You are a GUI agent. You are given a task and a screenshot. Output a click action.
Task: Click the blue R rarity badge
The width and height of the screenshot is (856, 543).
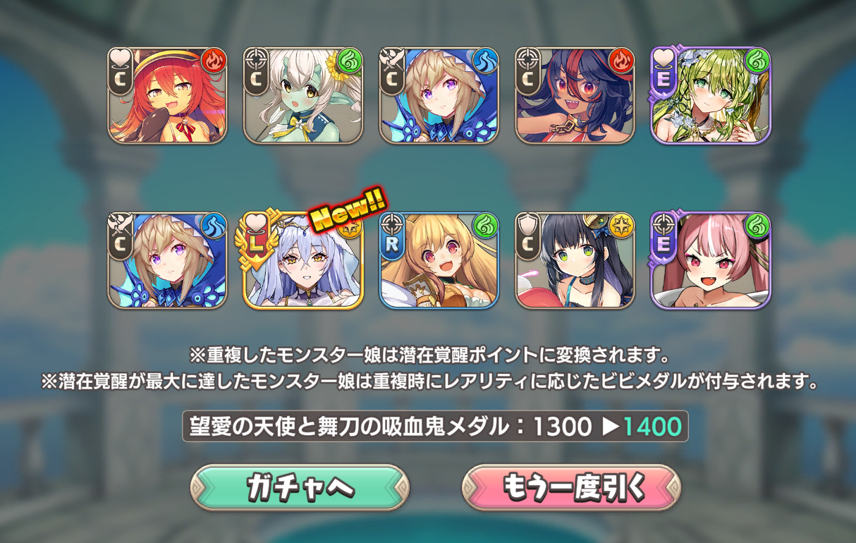click(391, 236)
